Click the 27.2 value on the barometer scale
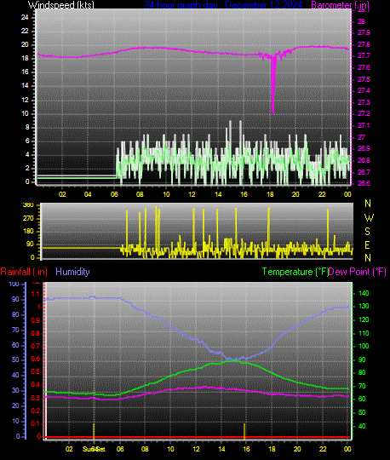 click(364, 113)
